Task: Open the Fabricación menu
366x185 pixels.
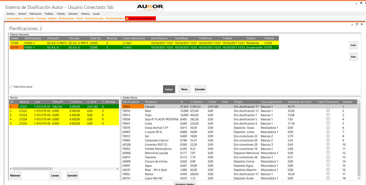Action: click(x=35, y=14)
